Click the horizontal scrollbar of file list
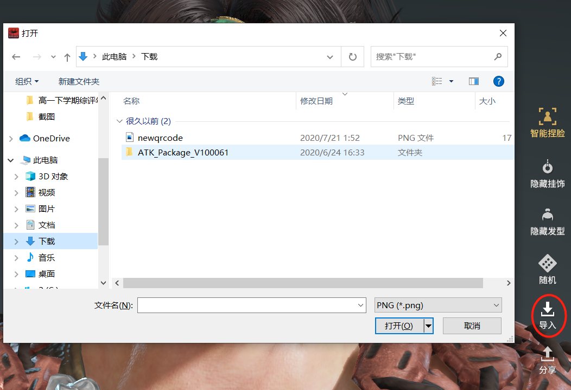The width and height of the screenshot is (571, 390). pyautogui.click(x=303, y=283)
